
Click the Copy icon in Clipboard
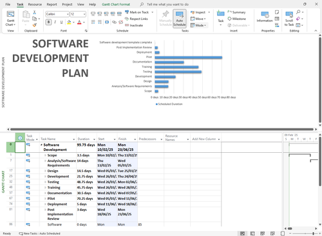pos(34,19)
